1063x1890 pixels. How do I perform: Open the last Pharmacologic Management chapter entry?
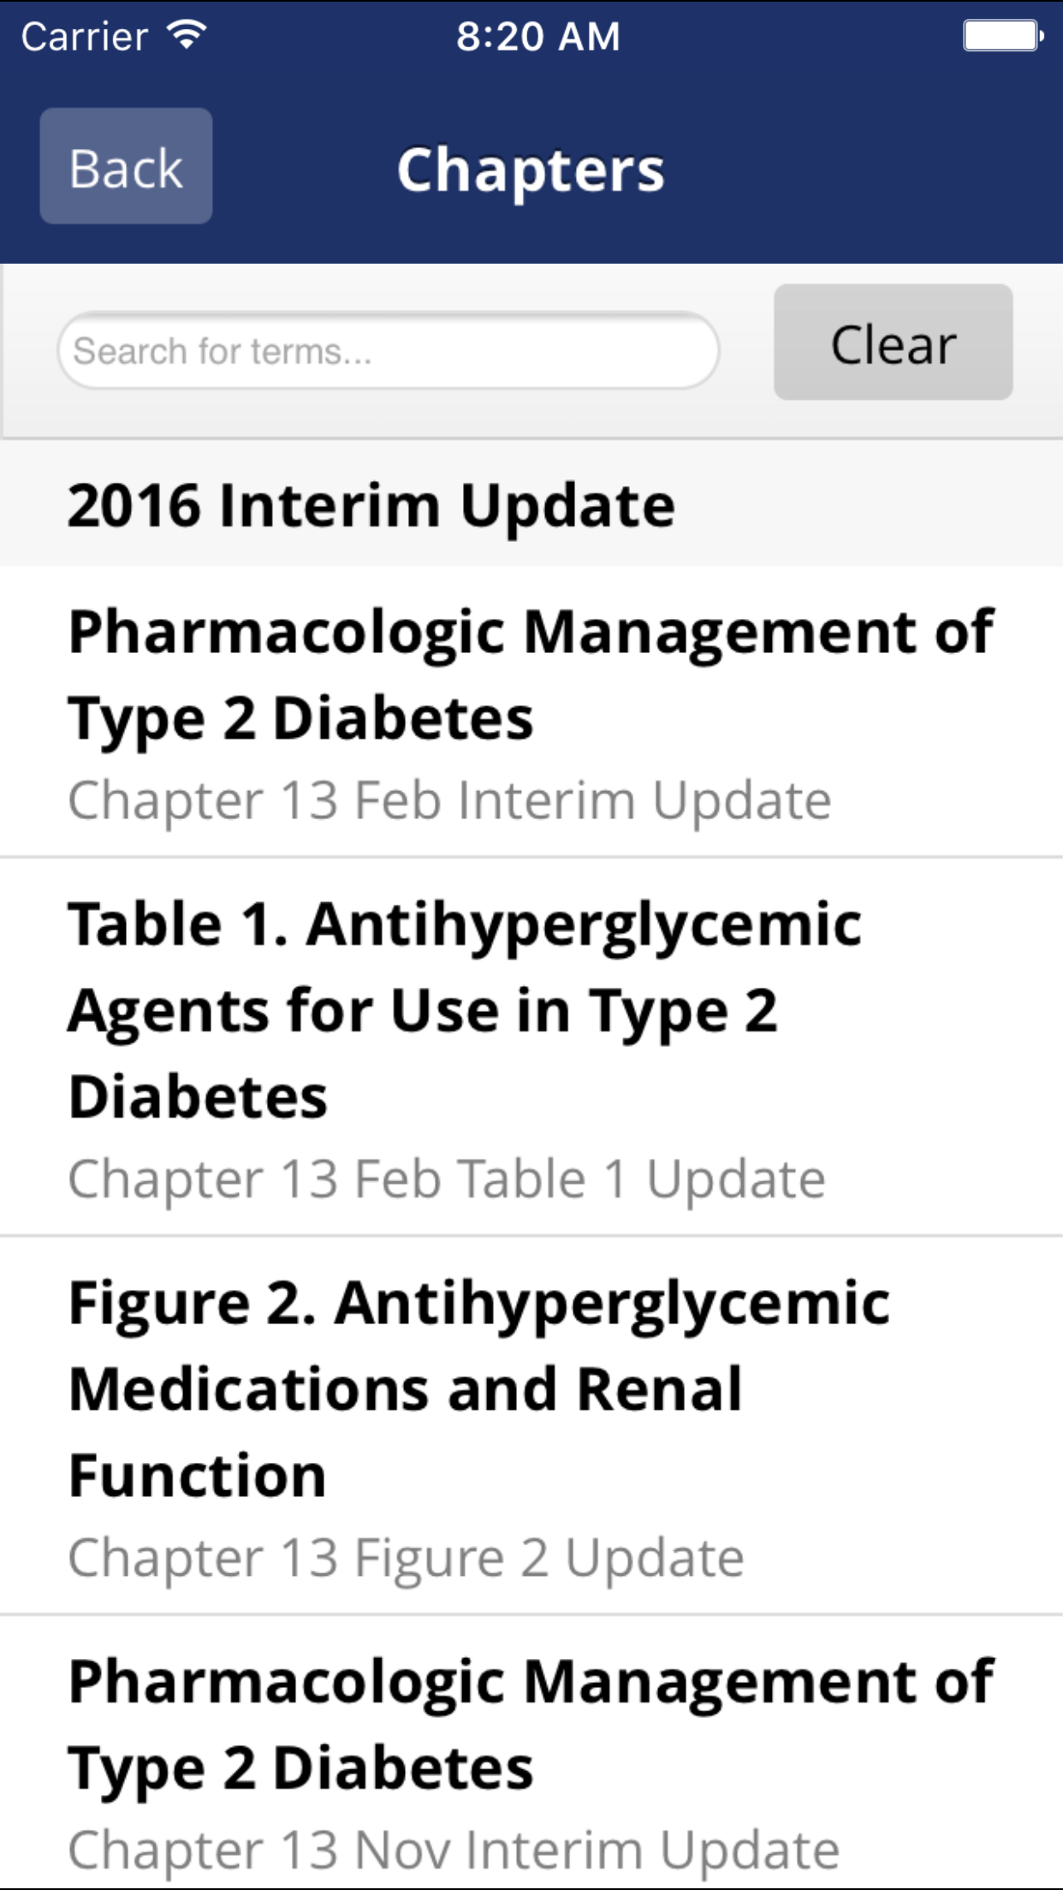click(531, 1724)
